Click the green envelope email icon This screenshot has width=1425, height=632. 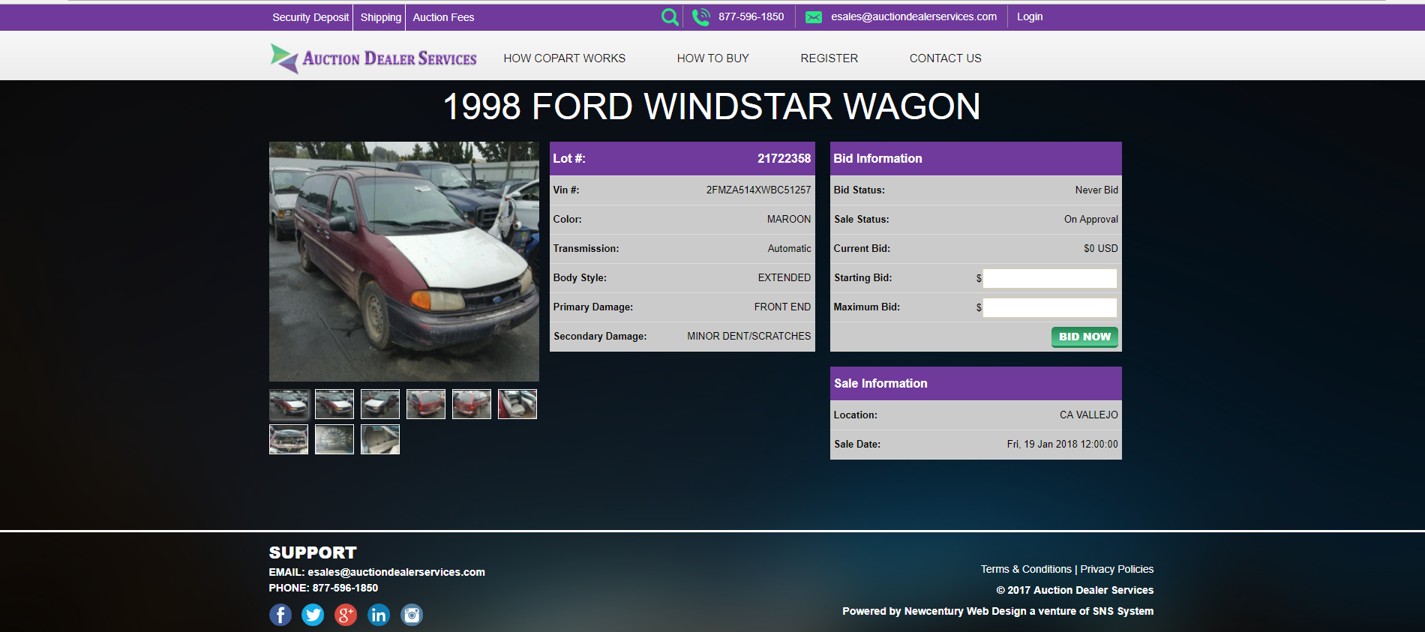click(x=814, y=17)
